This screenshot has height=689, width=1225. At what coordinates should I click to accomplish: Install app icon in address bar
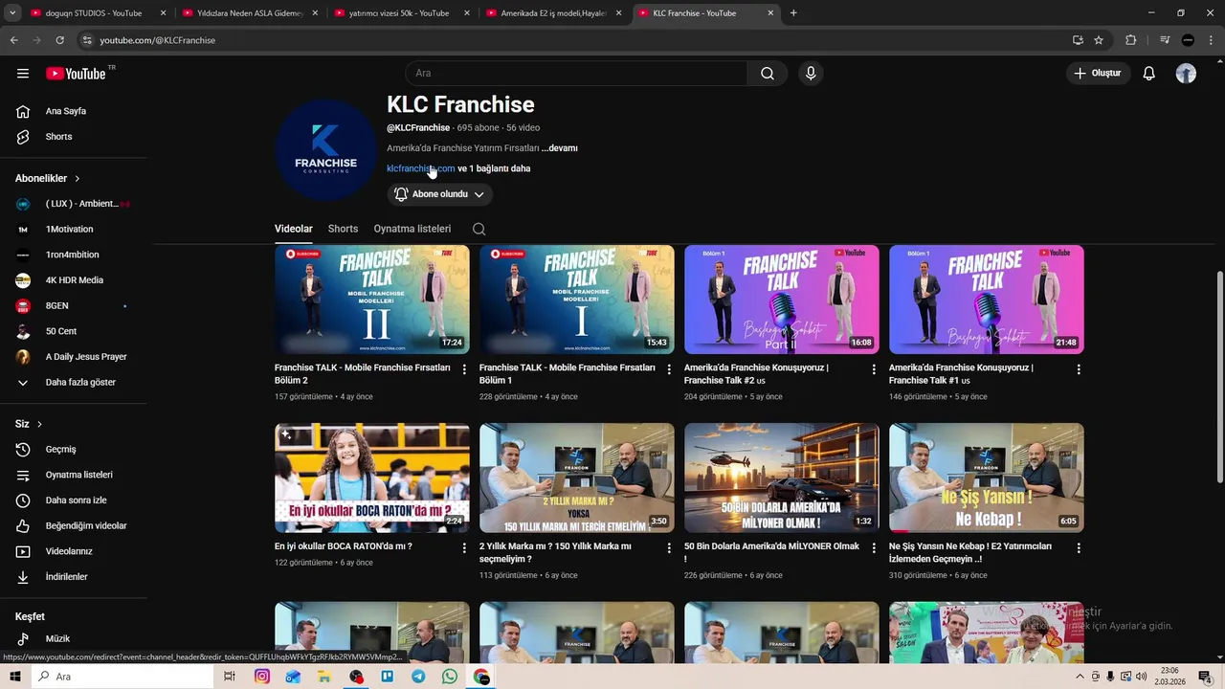pyautogui.click(x=1078, y=40)
